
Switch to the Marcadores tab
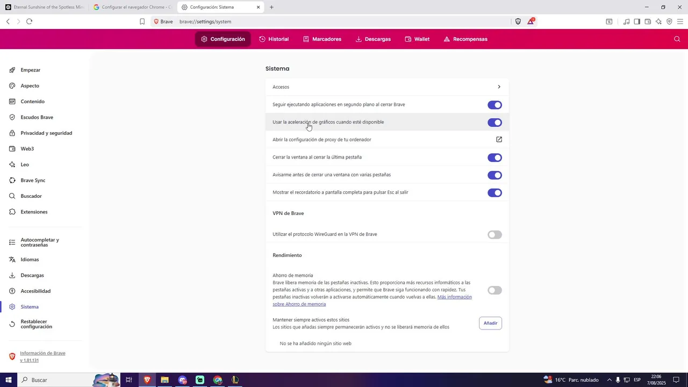click(322, 39)
